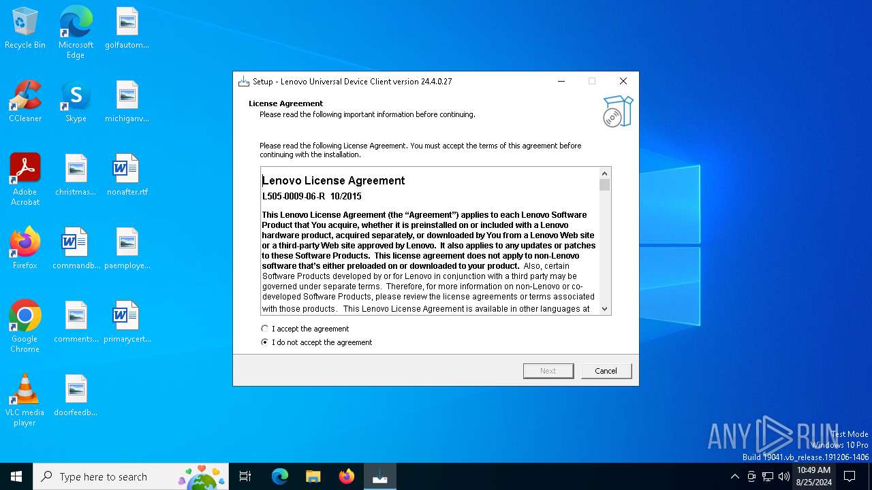Click the meet now tray icon
The height and width of the screenshot is (490, 872).
click(x=751, y=476)
